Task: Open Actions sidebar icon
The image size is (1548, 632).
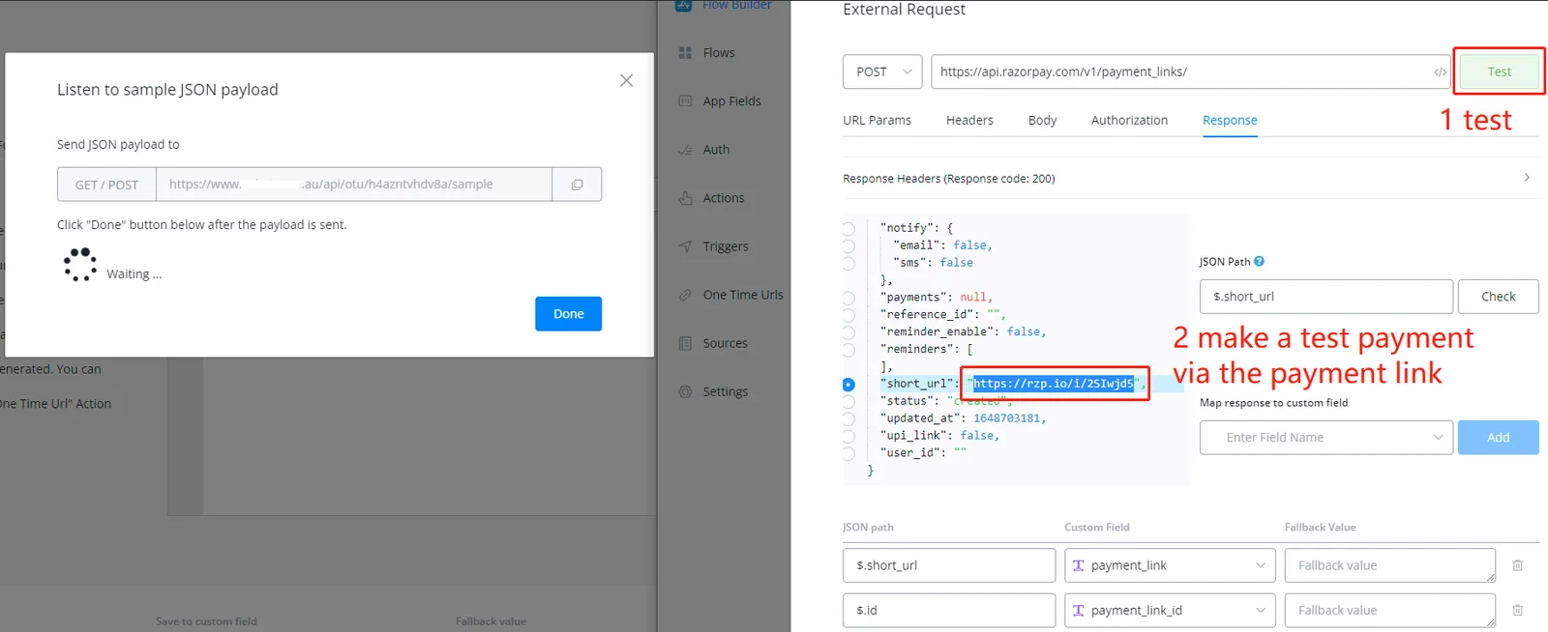Action: pos(685,198)
